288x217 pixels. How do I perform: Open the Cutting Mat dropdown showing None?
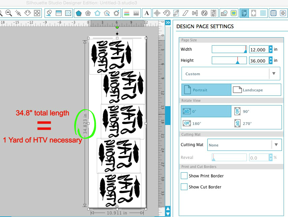(x=244, y=145)
